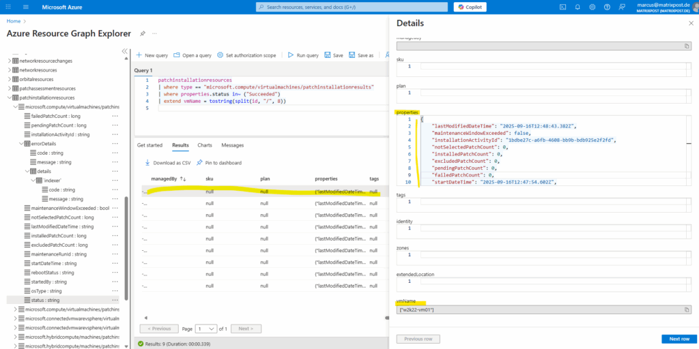Collapse the indexer node
Viewport: 699px width, 349px height.
tap(33, 181)
